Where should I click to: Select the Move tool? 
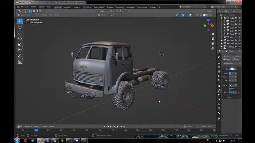pos(20,33)
